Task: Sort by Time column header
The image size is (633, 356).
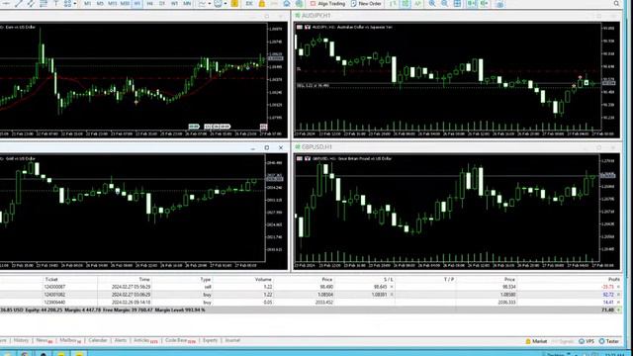Action: (x=144, y=279)
